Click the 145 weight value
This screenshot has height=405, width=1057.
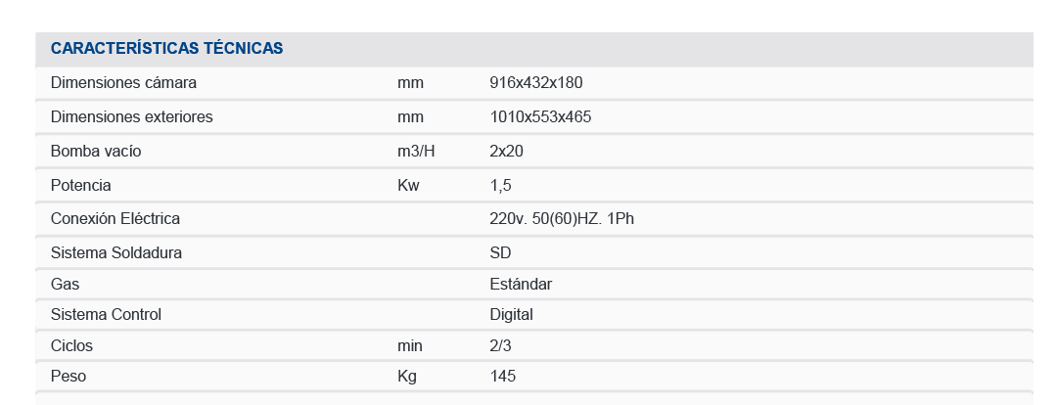click(502, 377)
